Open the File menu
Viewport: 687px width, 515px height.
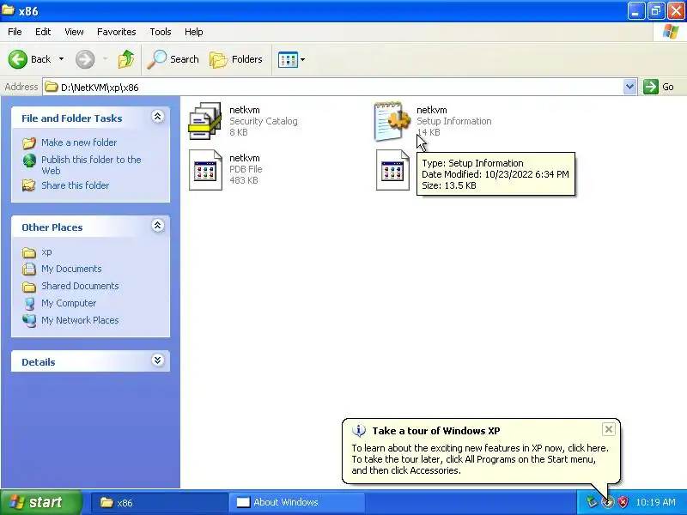[15, 32]
